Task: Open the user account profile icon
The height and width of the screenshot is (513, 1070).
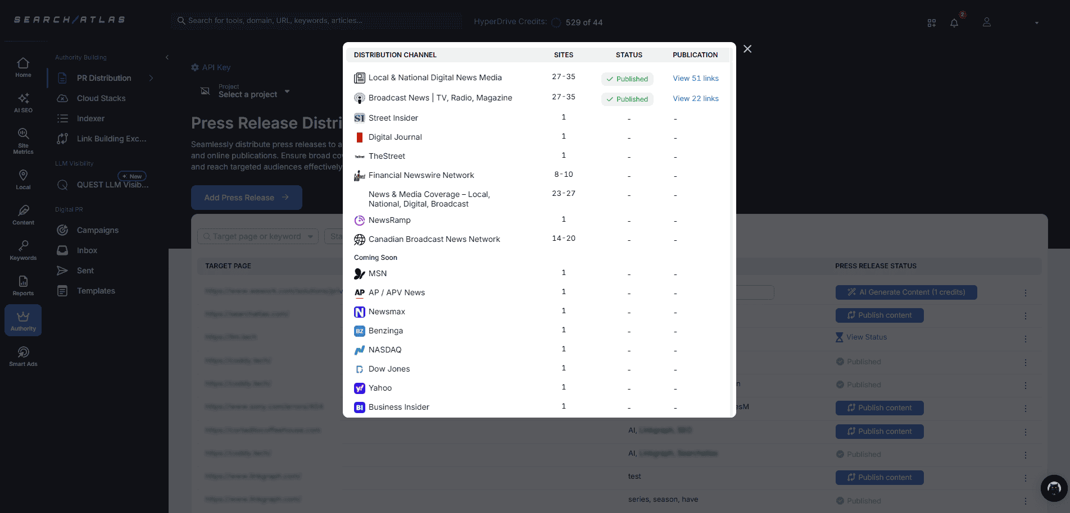Action: coord(986,22)
